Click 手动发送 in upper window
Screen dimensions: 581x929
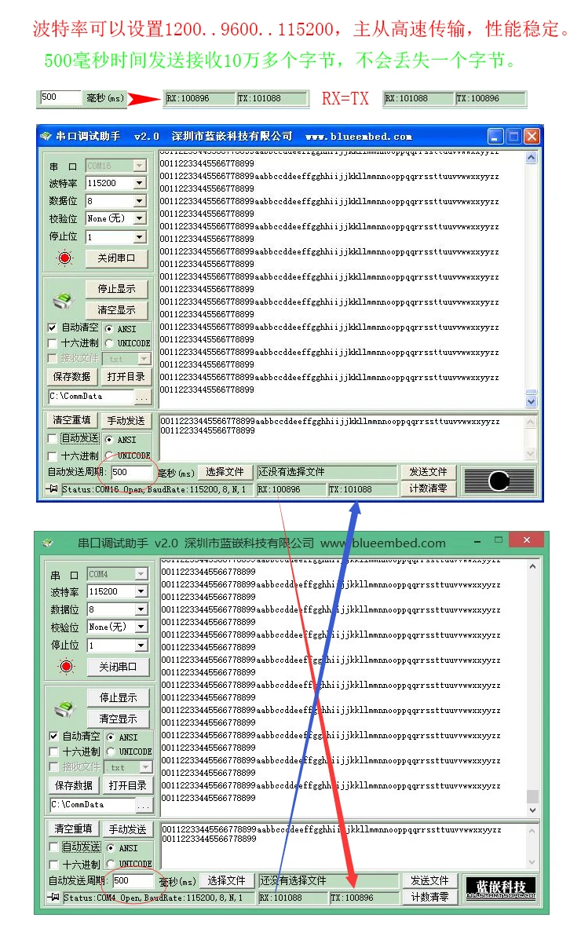tap(126, 420)
